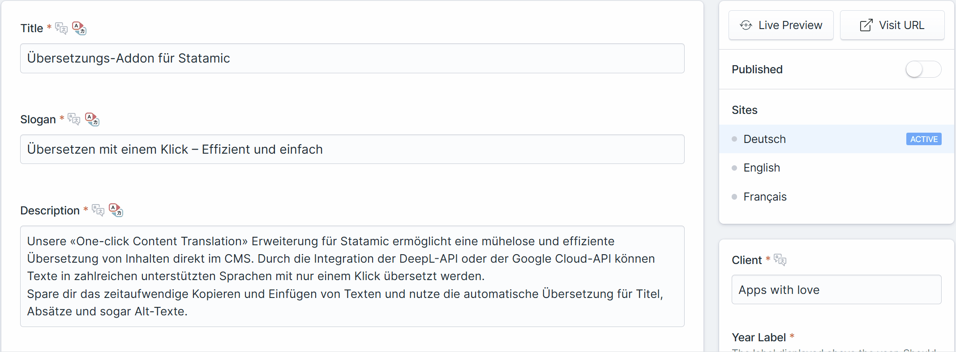Click the Visit URL button
This screenshot has width=956, height=352.
click(892, 25)
